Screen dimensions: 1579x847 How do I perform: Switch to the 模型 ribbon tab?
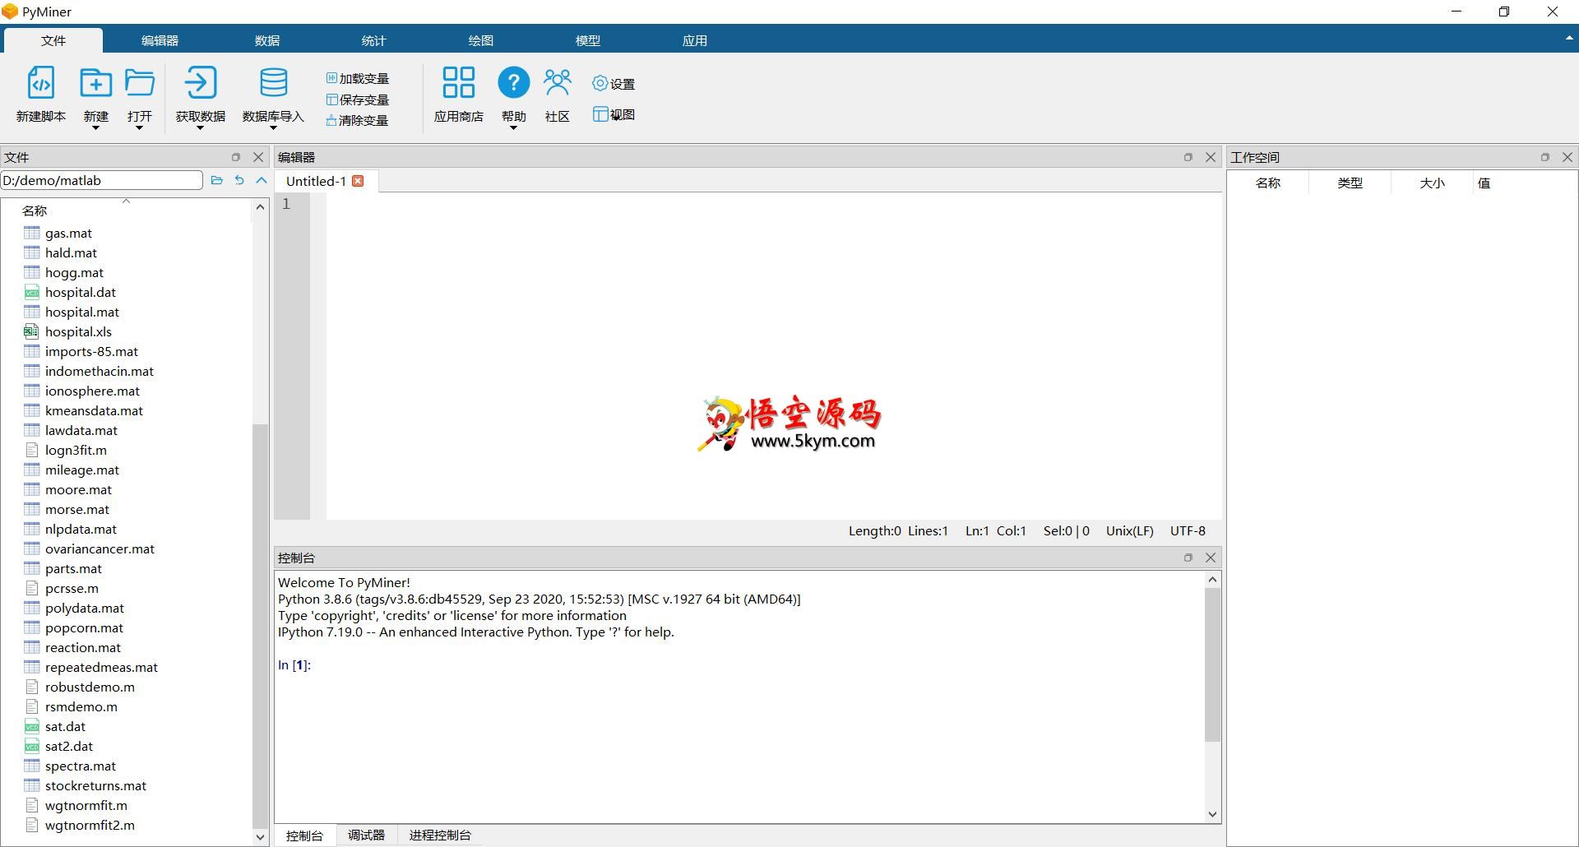(587, 40)
